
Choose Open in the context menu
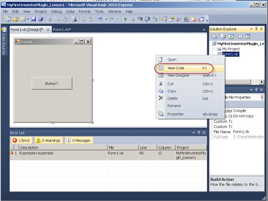(190, 59)
